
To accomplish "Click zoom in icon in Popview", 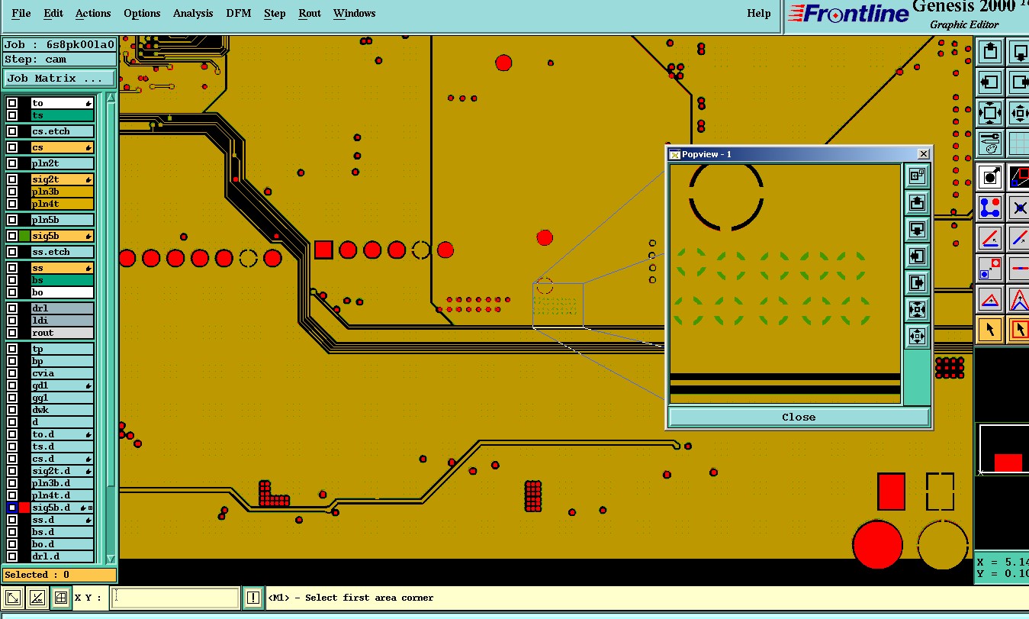I will click(917, 309).
